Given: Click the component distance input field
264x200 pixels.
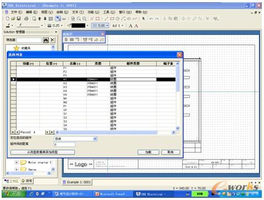Looking at the screenshot, I should coord(65,145).
